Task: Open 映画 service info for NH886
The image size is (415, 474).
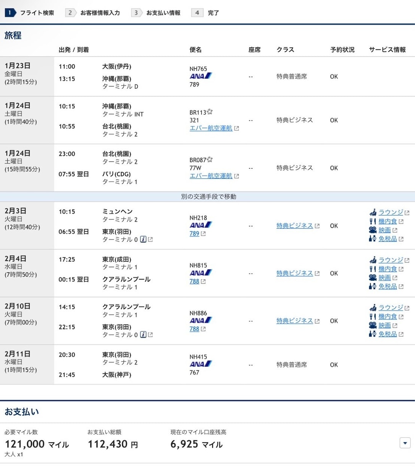Action: click(x=384, y=325)
